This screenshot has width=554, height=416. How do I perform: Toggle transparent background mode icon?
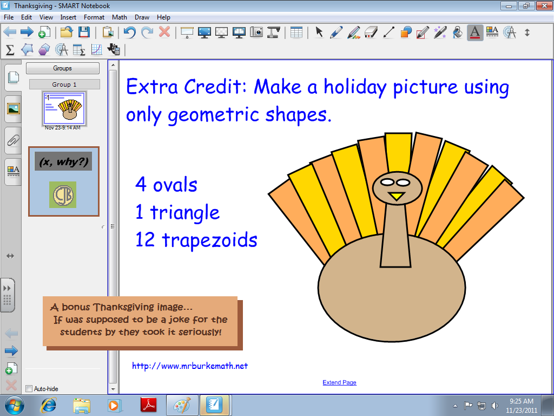coord(221,32)
